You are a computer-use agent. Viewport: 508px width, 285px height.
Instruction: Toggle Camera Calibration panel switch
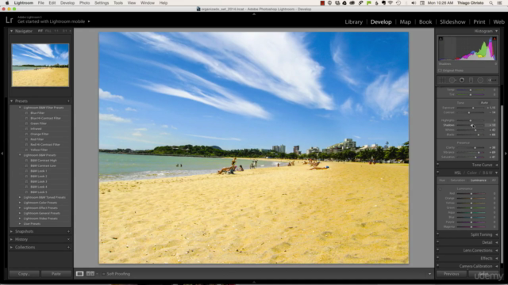click(x=437, y=266)
